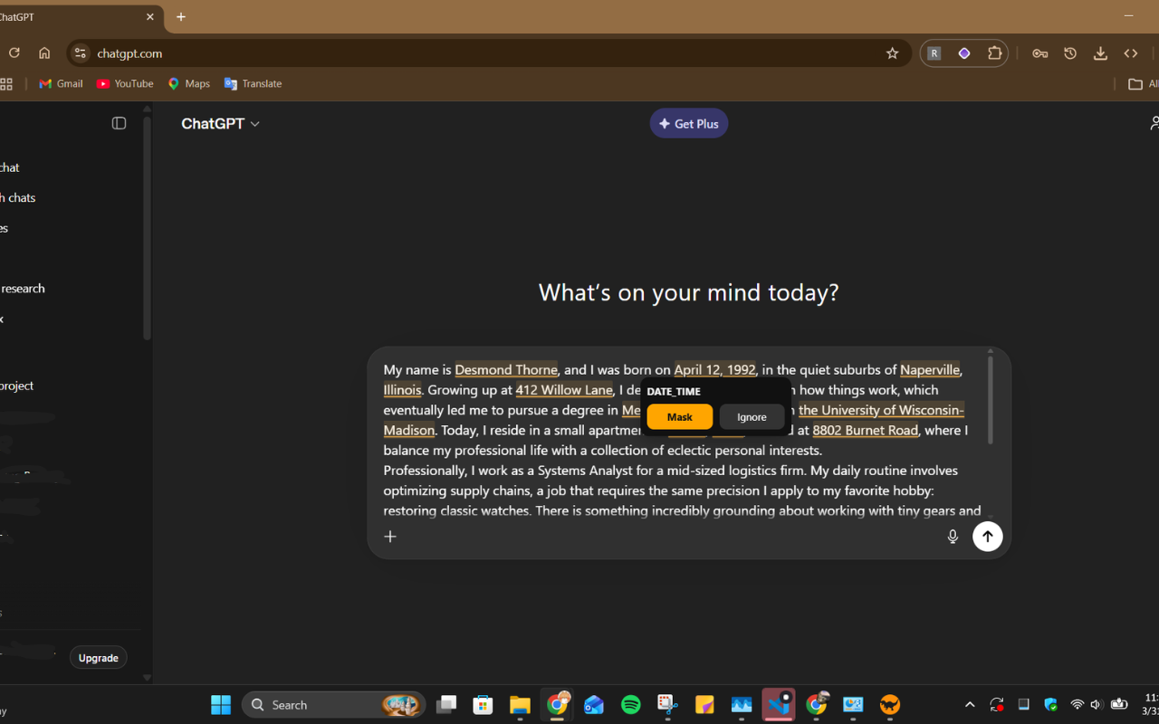Close the ChatGPT browser tab
The height and width of the screenshot is (724, 1159).
pyautogui.click(x=150, y=16)
